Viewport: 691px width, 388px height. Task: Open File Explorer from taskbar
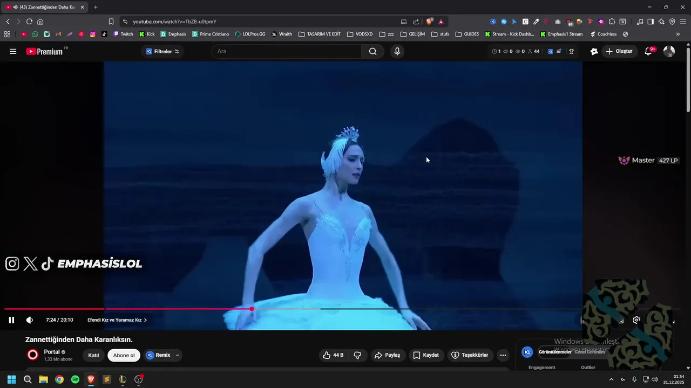click(43, 379)
